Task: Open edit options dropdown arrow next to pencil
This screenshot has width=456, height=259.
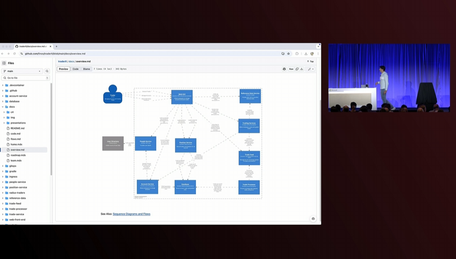Action: 313,69
